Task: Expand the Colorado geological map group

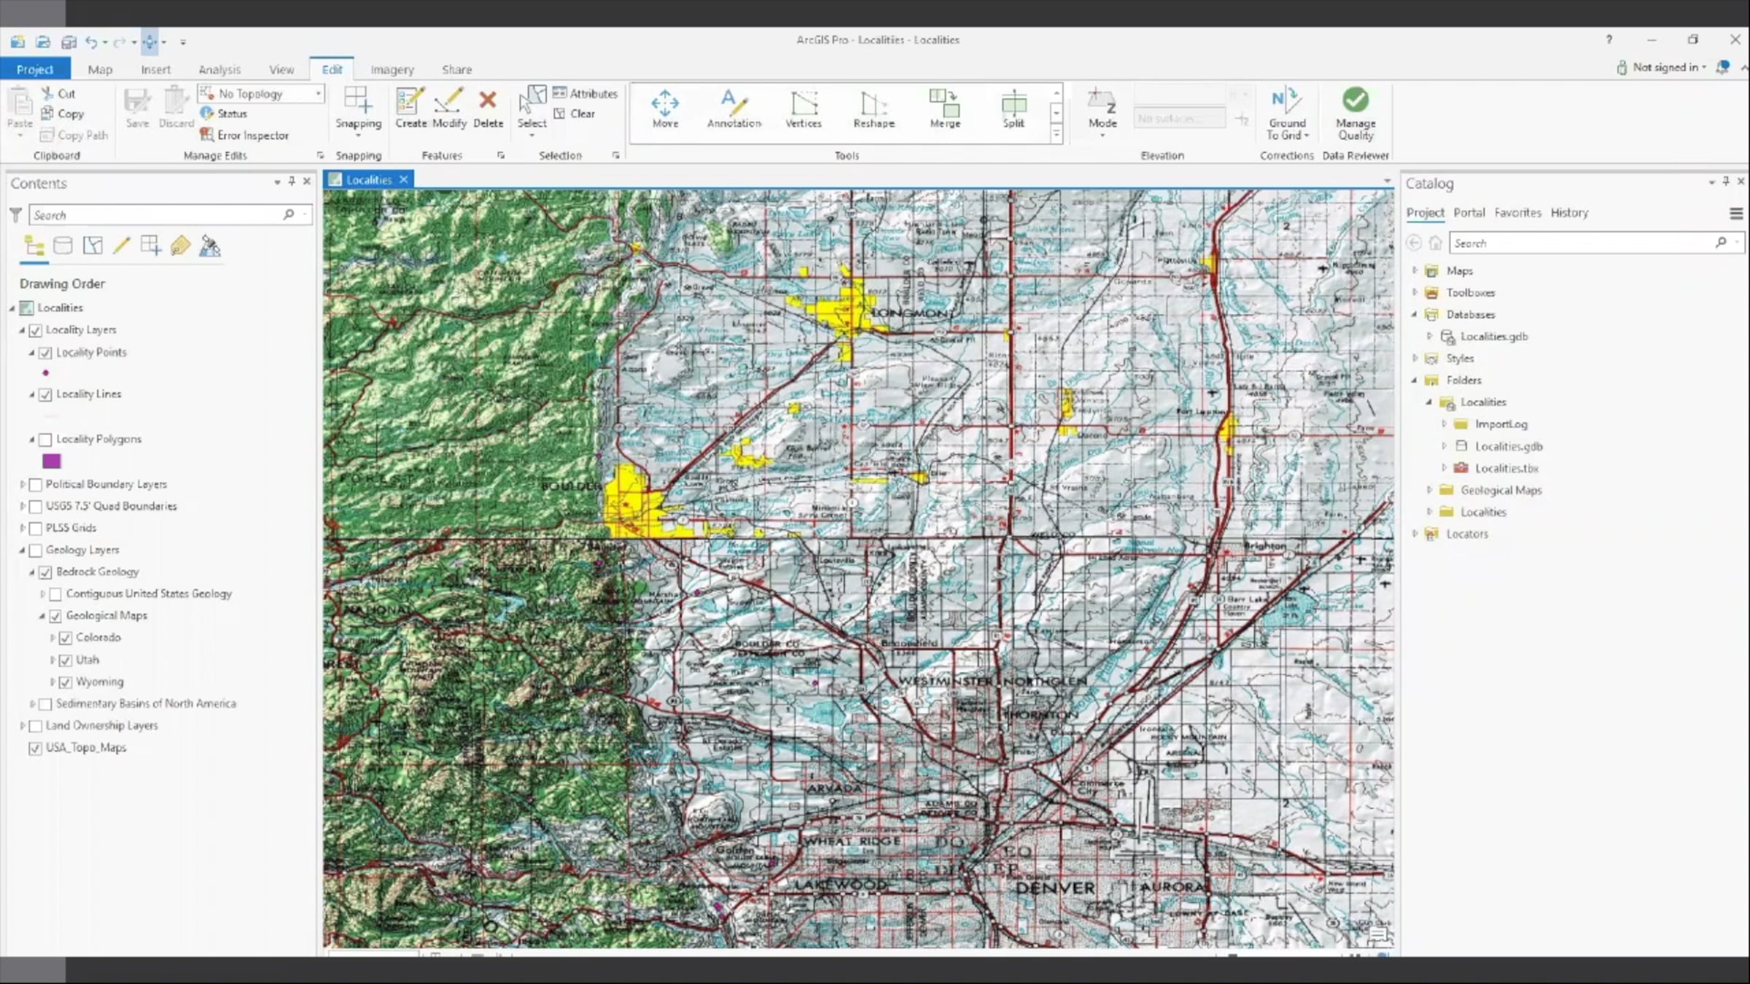Action: (x=52, y=638)
